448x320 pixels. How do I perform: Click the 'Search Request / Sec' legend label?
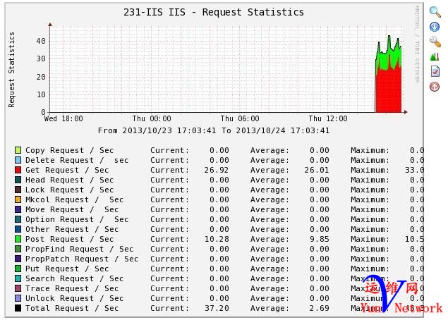click(x=74, y=278)
